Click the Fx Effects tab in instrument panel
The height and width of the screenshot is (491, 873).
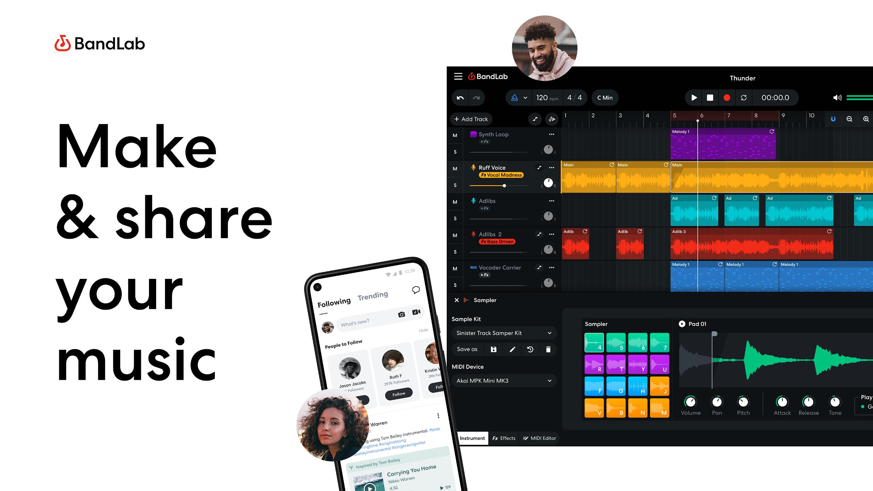click(x=504, y=438)
